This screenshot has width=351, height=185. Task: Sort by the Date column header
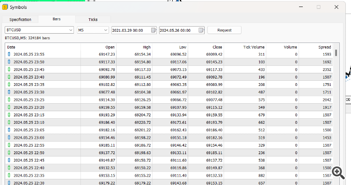[x=43, y=47]
